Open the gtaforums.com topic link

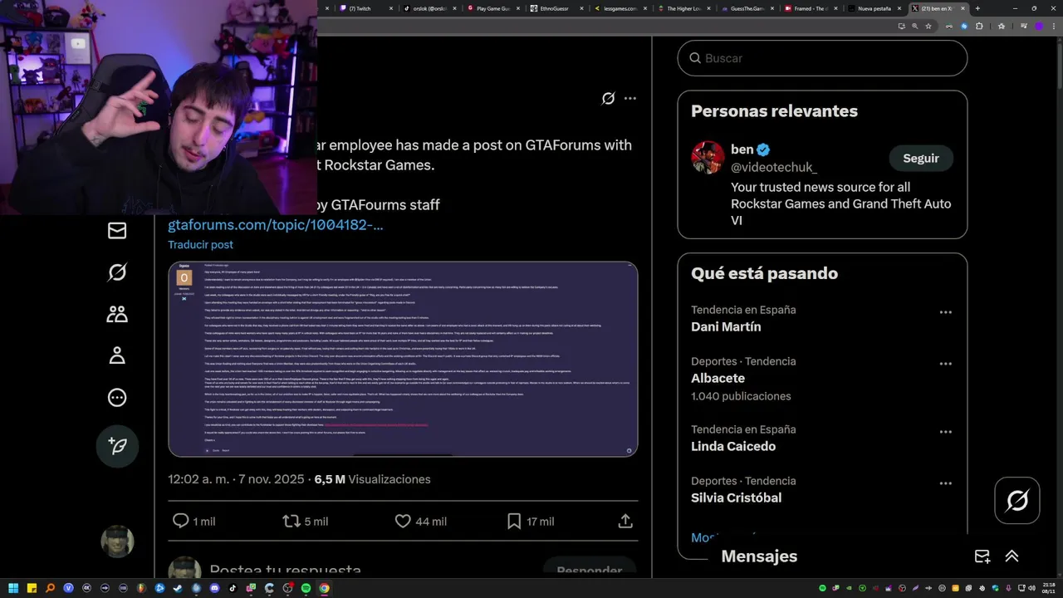pyautogui.click(x=276, y=225)
